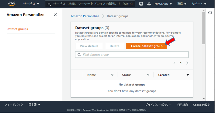Click the 'Dataset groups (0)' heading
Screen dimensions: 215x113
[92, 28]
